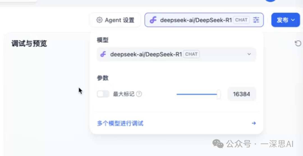The width and height of the screenshot is (303, 156).
Task: Click the CHAT badge in 模型 dropdown
Action: (191, 54)
